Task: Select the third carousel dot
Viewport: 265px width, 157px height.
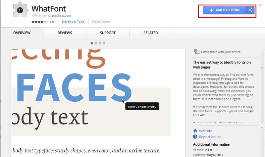Action: click(100, 43)
